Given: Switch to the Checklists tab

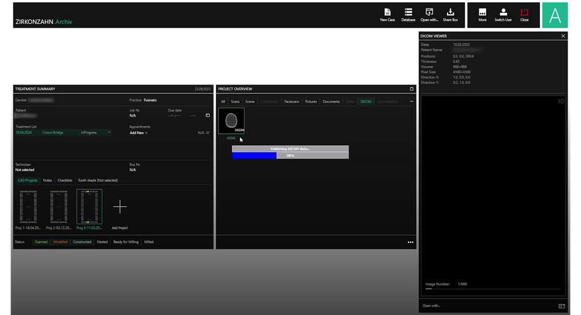Looking at the screenshot, I should (x=65, y=180).
